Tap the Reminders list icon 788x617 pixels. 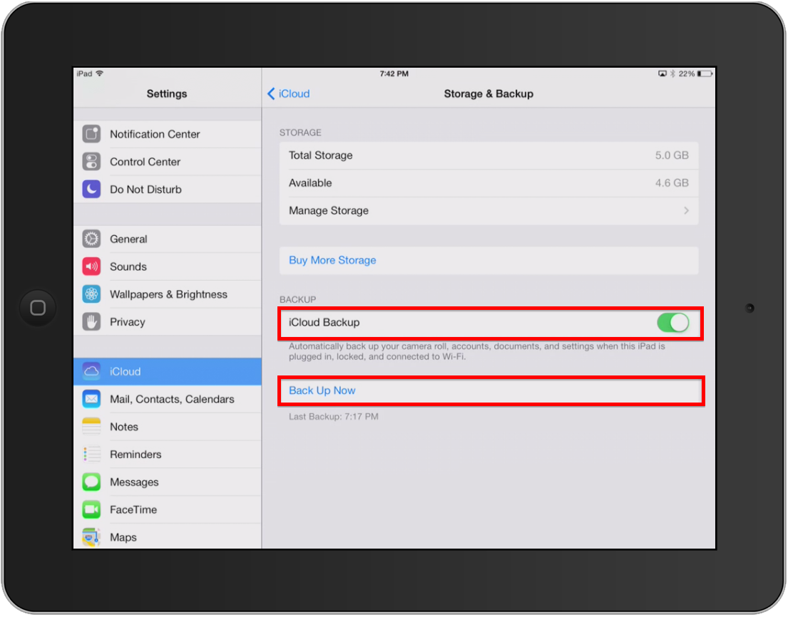click(91, 455)
